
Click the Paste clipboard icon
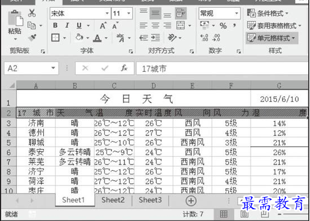pos(16,18)
